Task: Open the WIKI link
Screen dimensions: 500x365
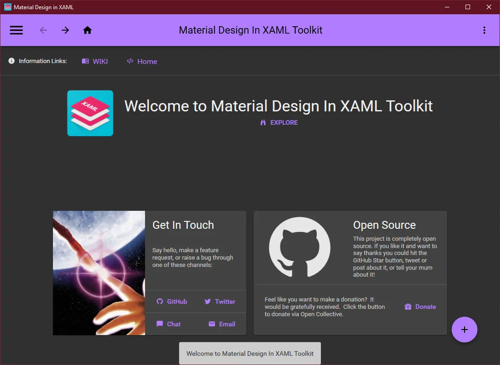Action: pyautogui.click(x=95, y=61)
